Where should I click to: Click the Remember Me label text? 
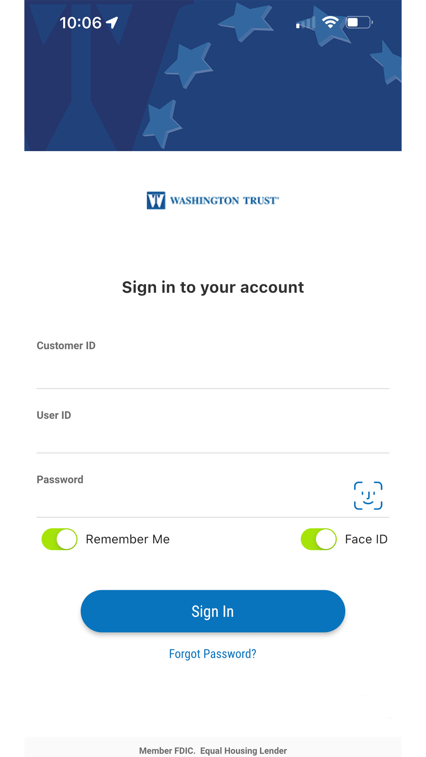coord(128,539)
